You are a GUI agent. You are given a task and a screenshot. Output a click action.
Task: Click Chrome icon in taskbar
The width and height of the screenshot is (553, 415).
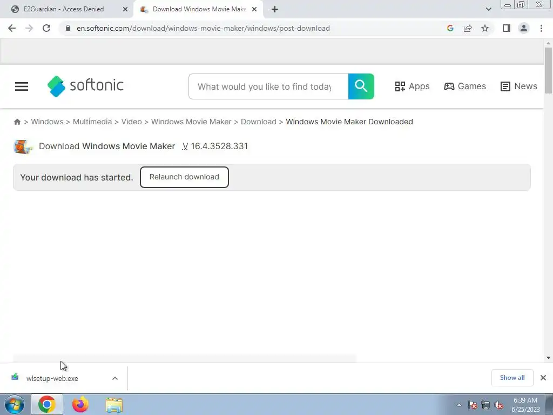point(47,404)
